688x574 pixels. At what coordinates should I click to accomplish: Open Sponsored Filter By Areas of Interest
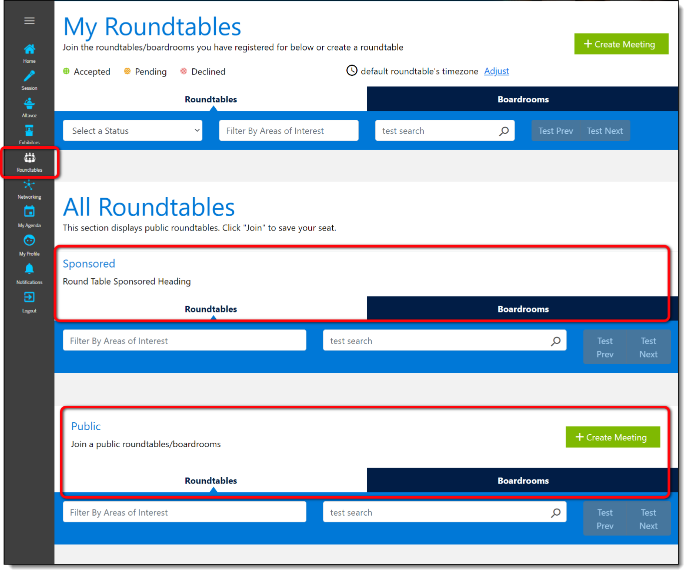pyautogui.click(x=184, y=341)
